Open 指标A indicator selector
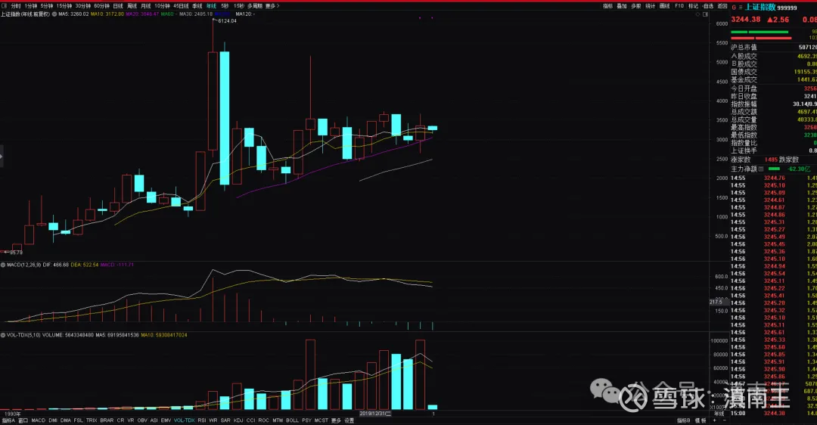This screenshot has width=817, height=425. 8,420
